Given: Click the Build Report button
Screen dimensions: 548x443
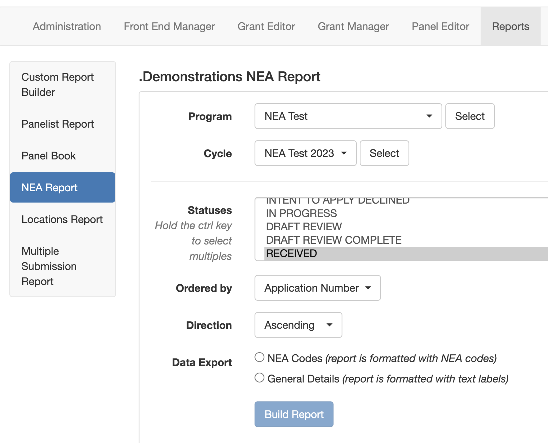Looking at the screenshot, I should [x=294, y=414].
